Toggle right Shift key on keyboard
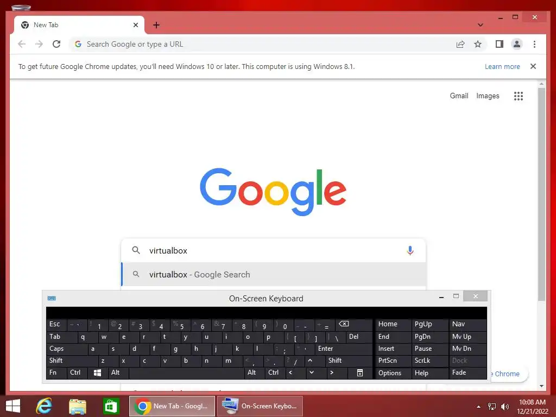The height and width of the screenshot is (417, 556). [x=349, y=361]
